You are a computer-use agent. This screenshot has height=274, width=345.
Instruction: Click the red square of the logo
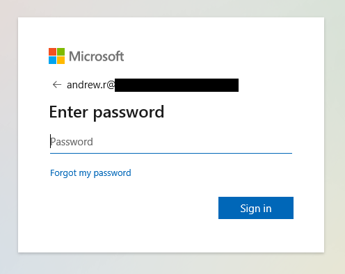pos(52,51)
